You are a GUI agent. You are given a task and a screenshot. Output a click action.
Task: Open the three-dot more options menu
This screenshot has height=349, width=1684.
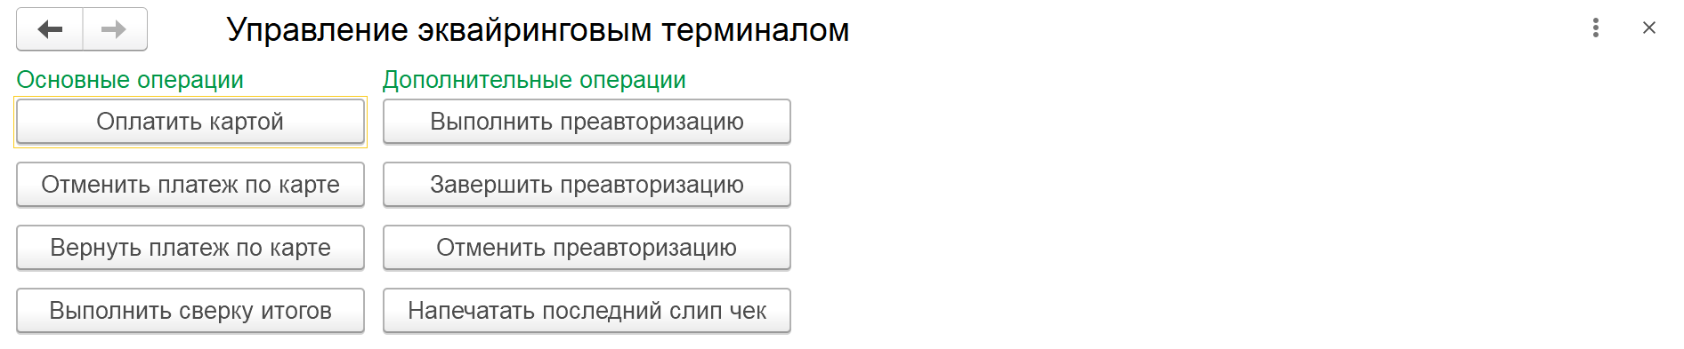pyautogui.click(x=1596, y=28)
